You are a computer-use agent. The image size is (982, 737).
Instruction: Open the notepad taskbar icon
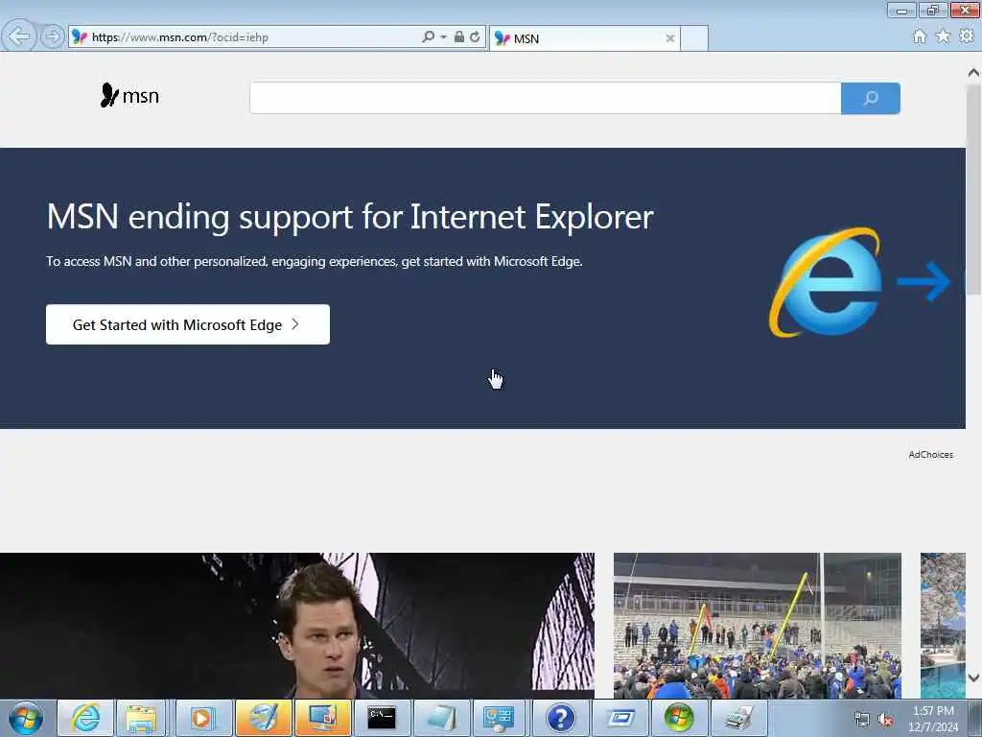(441, 718)
